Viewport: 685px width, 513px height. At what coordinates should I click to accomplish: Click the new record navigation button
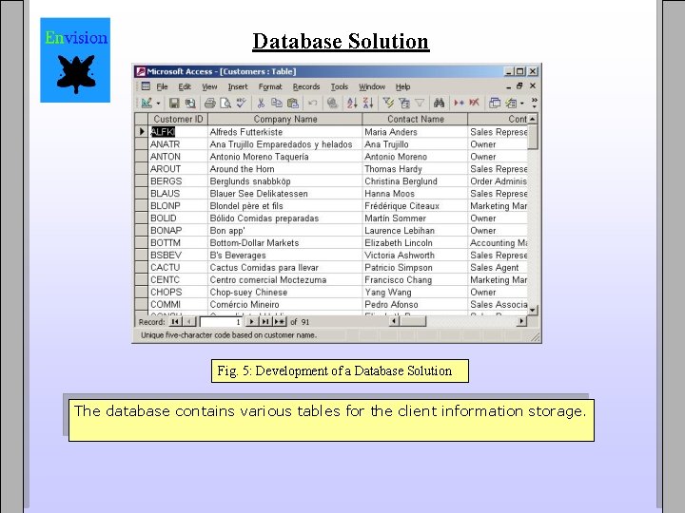coord(280,322)
